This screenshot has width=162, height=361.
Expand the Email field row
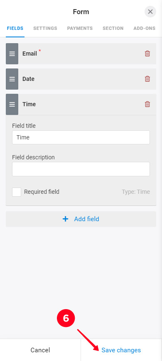pos(81,54)
